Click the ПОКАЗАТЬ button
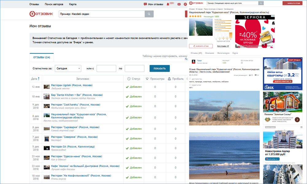 [160, 68]
